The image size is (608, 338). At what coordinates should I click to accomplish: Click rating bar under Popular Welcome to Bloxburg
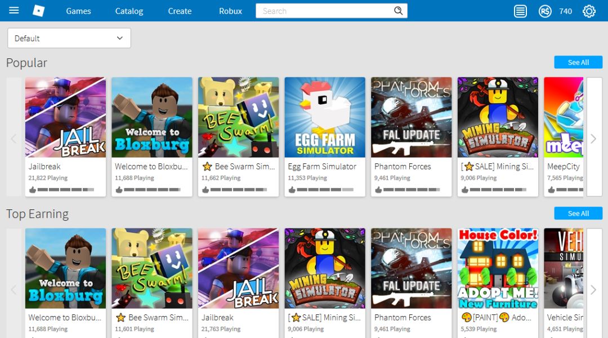click(152, 190)
